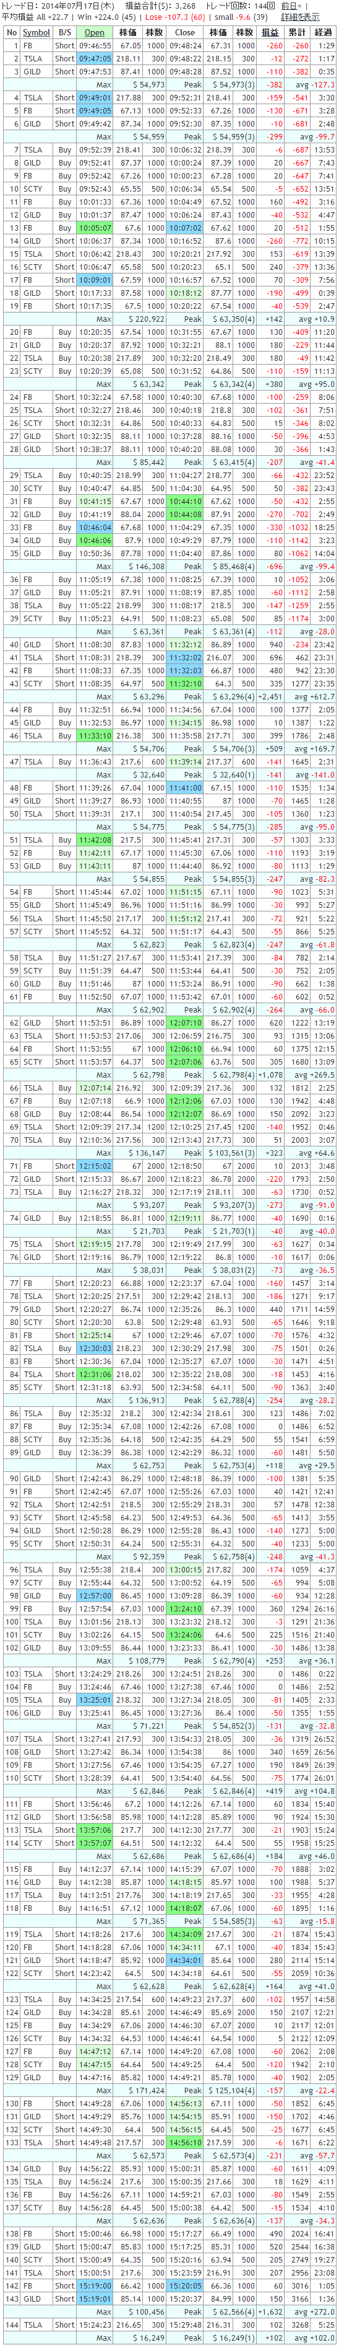Select highlighted open time 13:25:01

pyautogui.click(x=95, y=1700)
